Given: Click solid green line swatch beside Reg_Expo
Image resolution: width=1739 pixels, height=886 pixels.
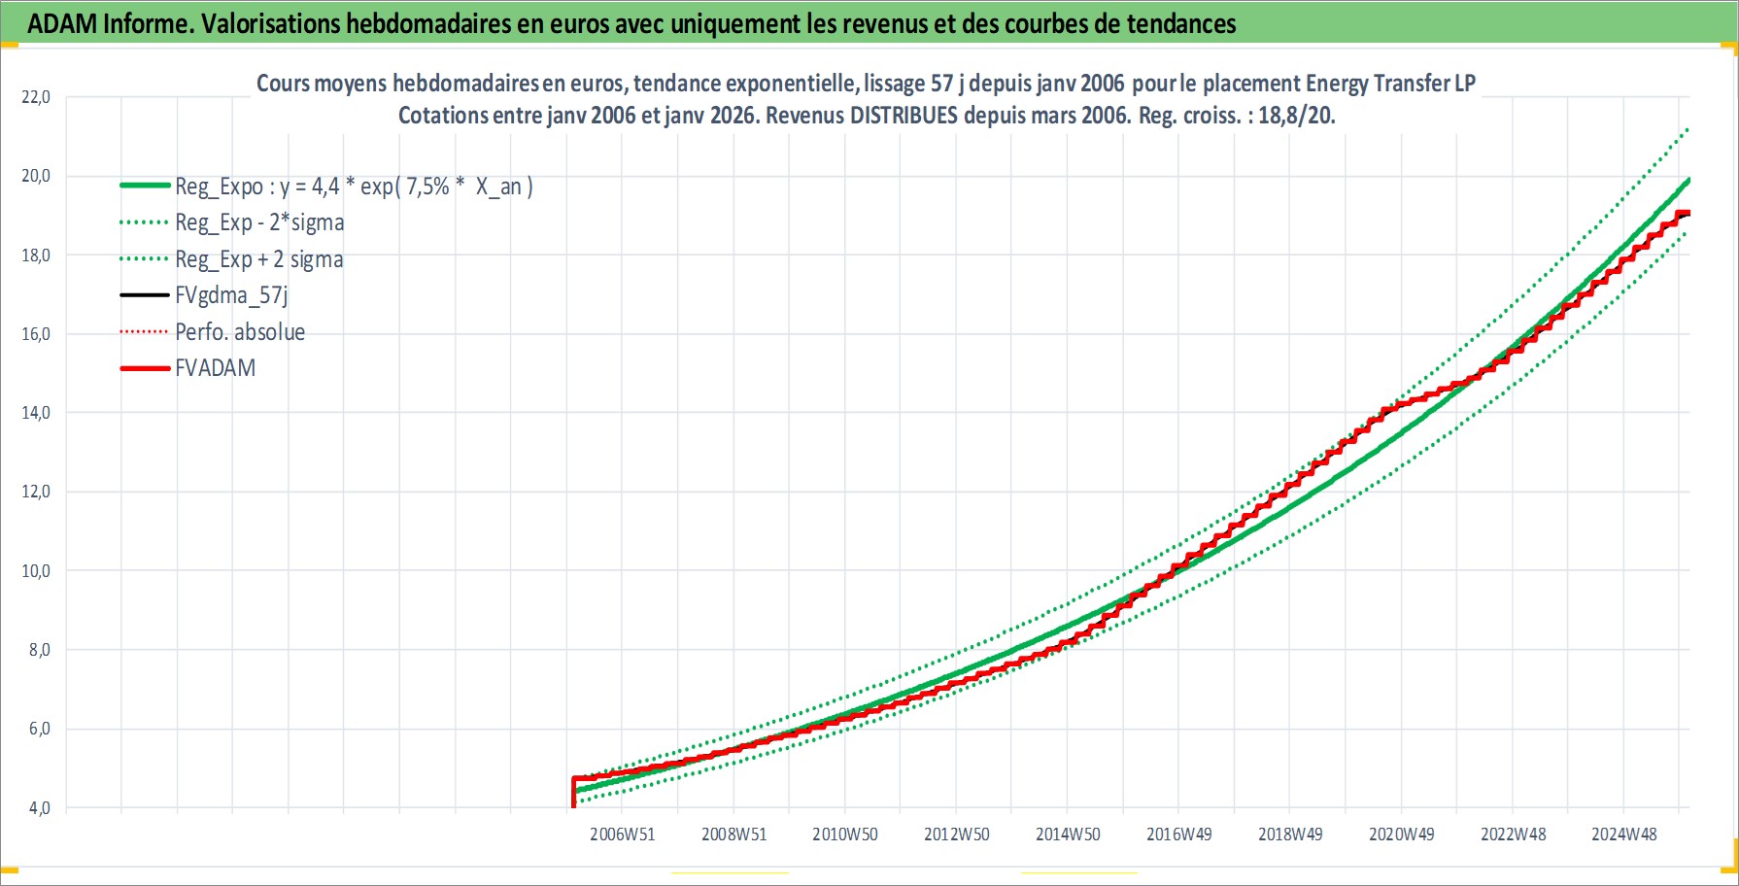Looking at the screenshot, I should [145, 185].
